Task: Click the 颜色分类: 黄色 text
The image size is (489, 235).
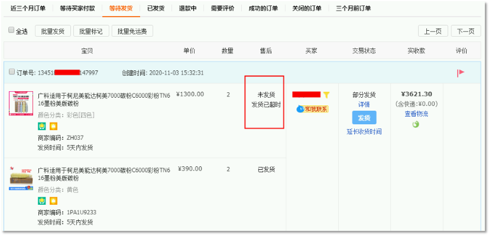Action: (x=58, y=190)
